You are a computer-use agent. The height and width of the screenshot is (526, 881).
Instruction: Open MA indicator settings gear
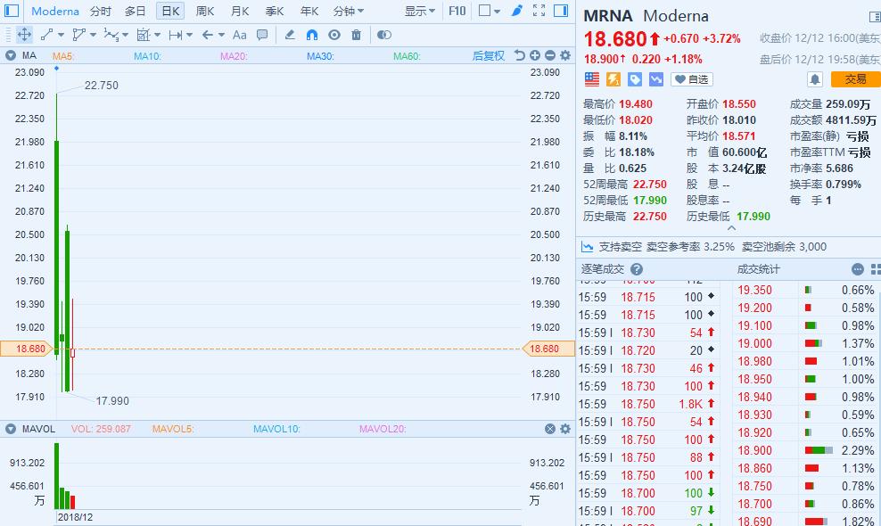click(x=564, y=55)
